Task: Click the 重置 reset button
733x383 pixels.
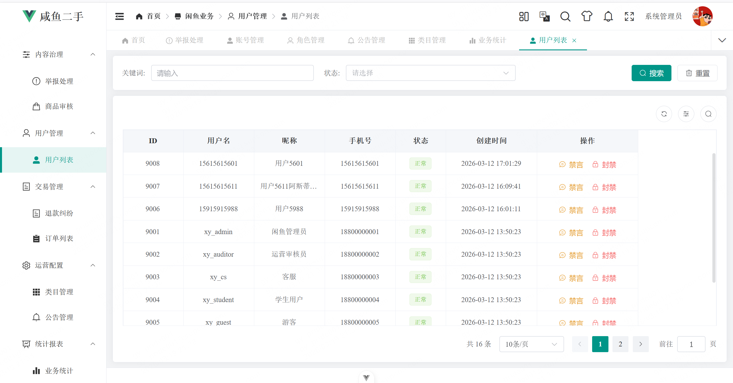Action: click(697, 73)
